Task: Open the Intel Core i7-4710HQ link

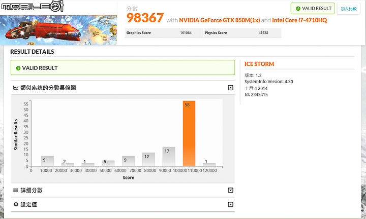Action: pyautogui.click(x=299, y=20)
